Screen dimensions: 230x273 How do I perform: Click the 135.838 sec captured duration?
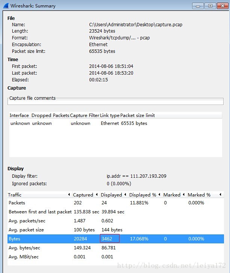[x=87, y=212]
